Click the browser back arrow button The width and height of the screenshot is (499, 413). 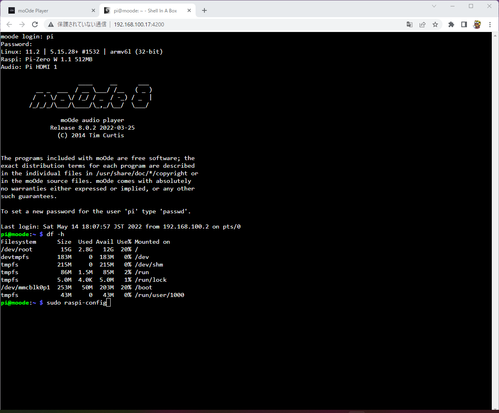(x=9, y=24)
